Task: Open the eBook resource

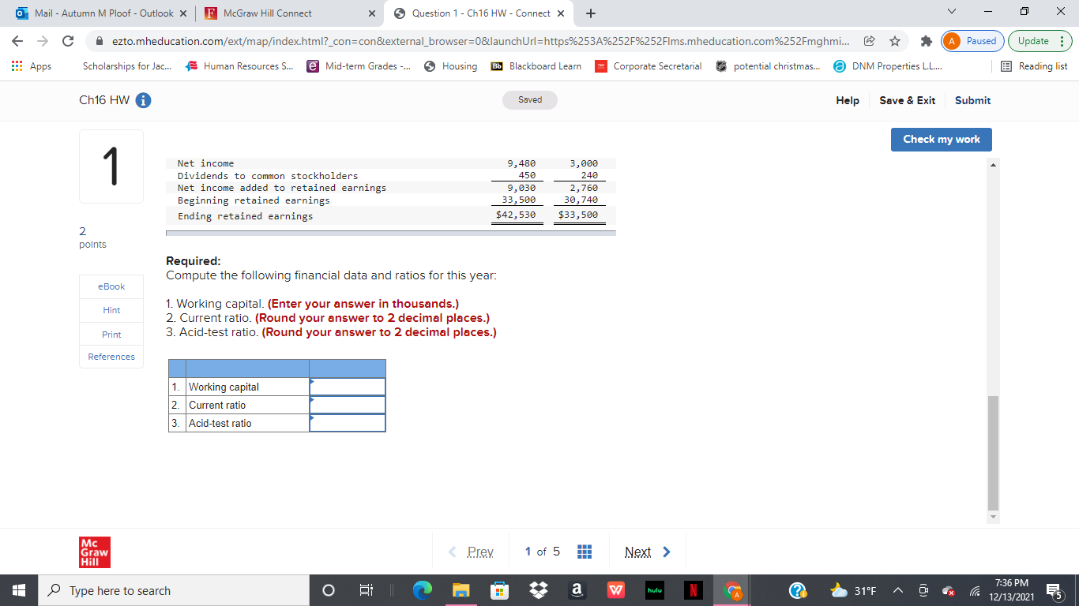Action: [x=111, y=286]
